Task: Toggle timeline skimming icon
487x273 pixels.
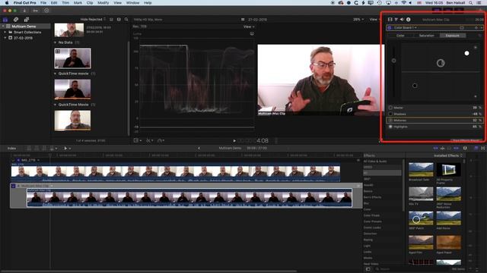Action: pos(436,149)
